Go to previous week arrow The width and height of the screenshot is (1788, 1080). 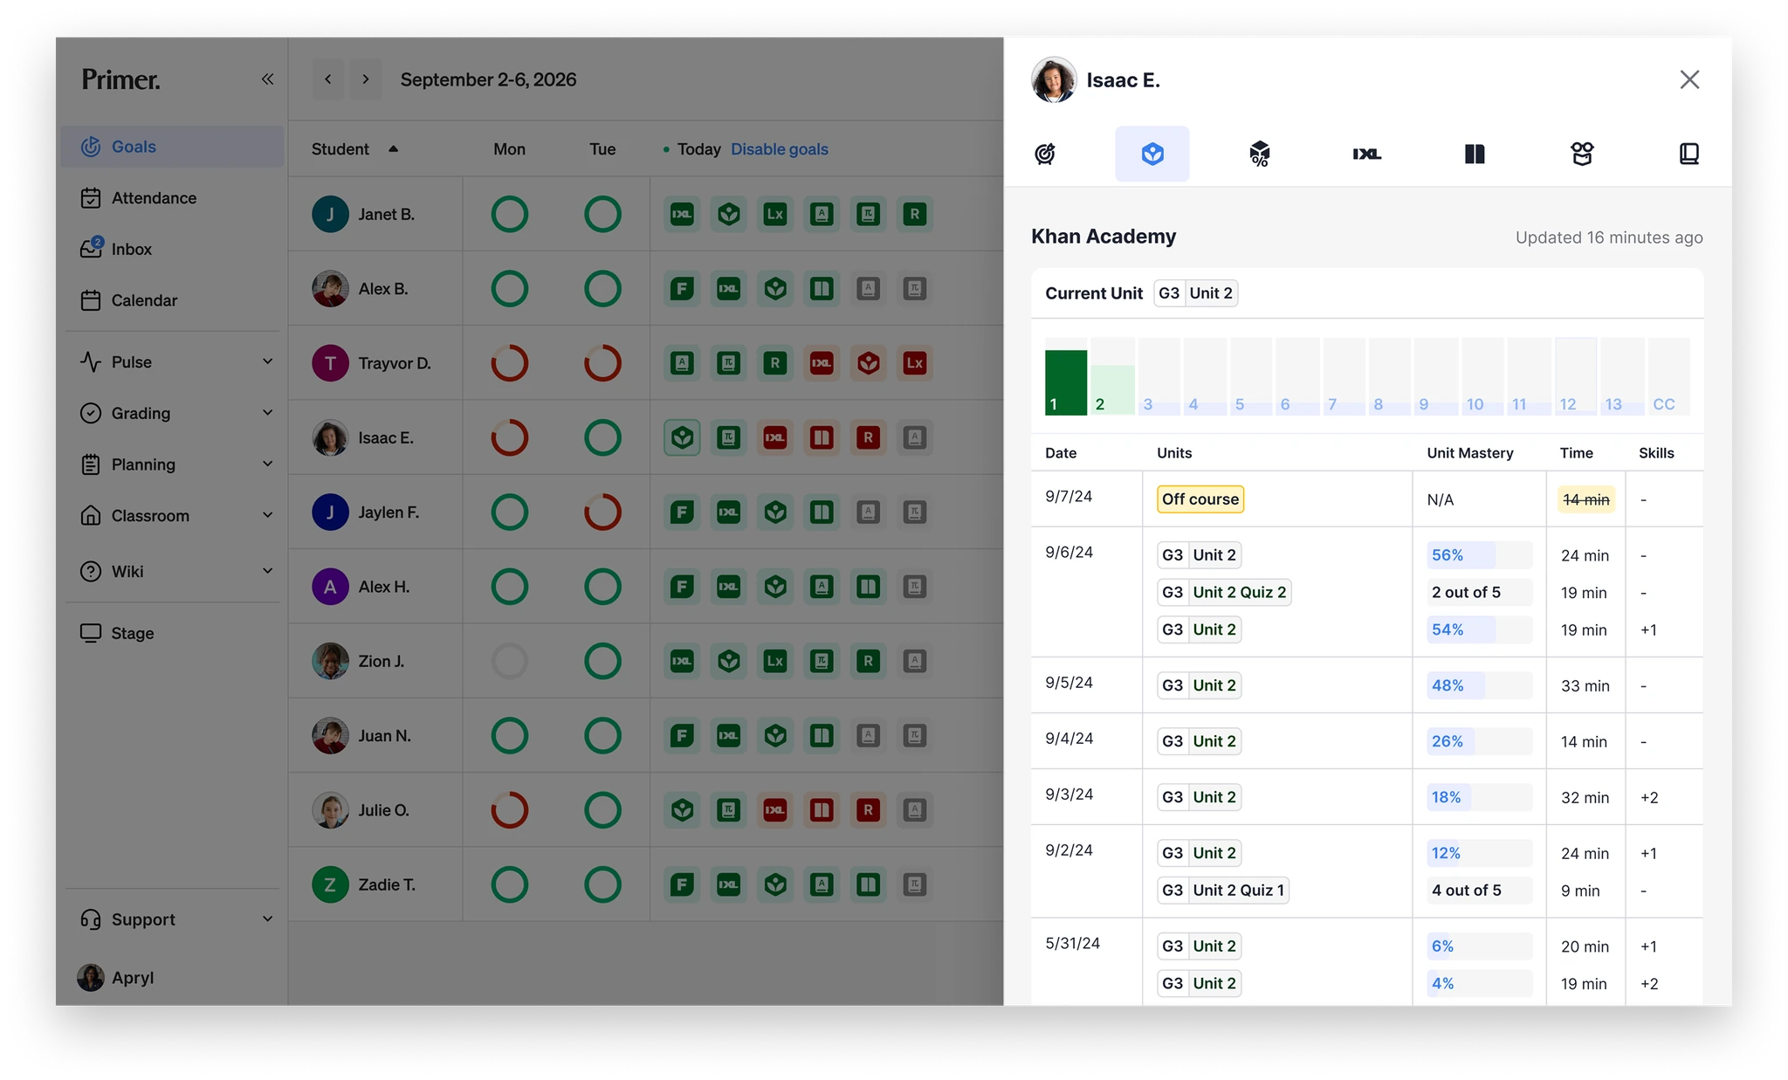point(328,79)
